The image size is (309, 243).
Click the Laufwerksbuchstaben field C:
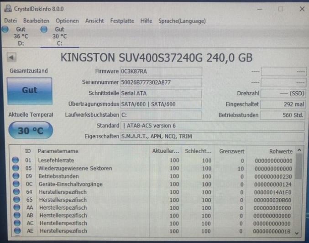pos(161,115)
